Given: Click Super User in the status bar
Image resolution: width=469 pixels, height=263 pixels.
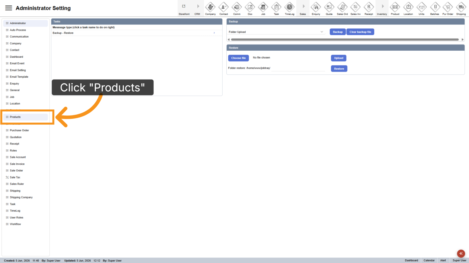Looking at the screenshot, I should pyautogui.click(x=459, y=260).
